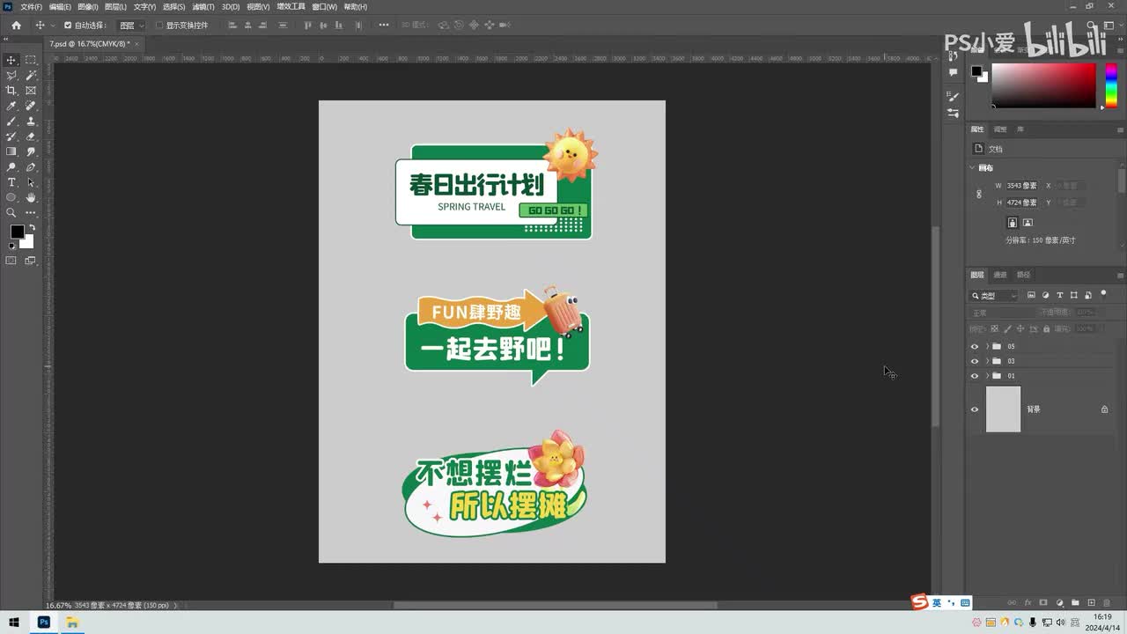
Task: Select the Clone Stamp tool
Action: click(31, 122)
